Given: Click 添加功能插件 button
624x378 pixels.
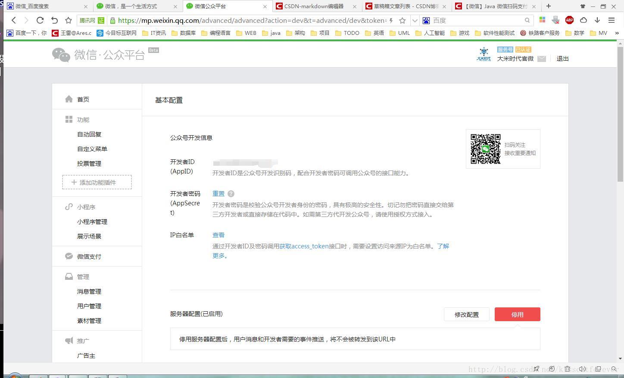Looking at the screenshot, I should point(97,182).
